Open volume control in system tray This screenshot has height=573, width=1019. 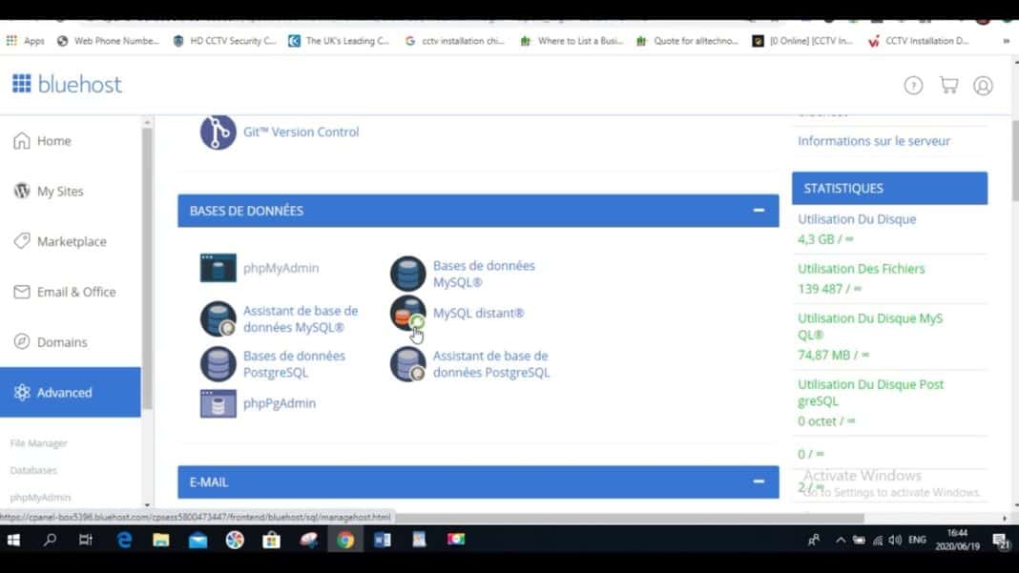895,540
